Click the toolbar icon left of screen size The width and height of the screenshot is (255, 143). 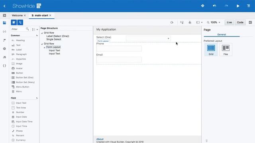(x=190, y=22)
